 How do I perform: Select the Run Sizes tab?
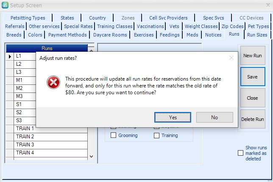coord(257,35)
